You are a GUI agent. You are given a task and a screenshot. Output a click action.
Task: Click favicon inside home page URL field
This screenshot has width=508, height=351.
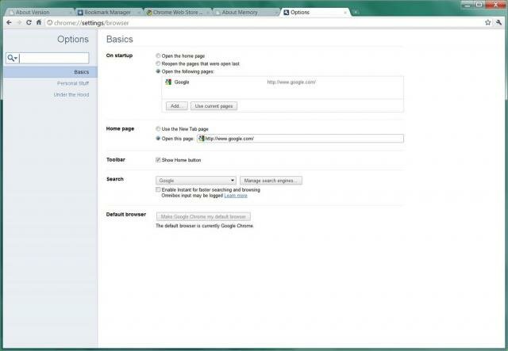tap(201, 139)
